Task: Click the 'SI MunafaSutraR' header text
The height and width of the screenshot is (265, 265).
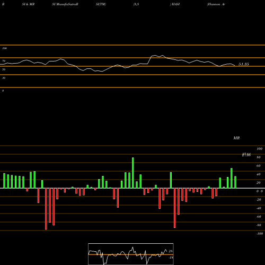Action: (x=65, y=4)
